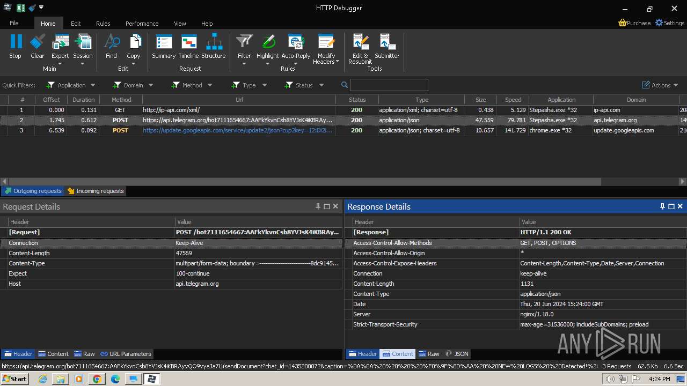Close the Request Details panel

click(x=335, y=206)
